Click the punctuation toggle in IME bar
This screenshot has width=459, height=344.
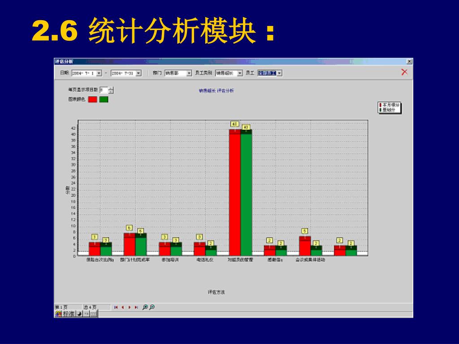tap(87, 314)
